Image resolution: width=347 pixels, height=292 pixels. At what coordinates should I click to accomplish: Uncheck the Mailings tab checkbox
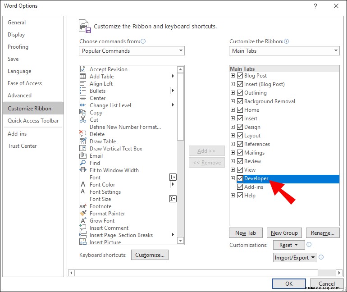[240, 153]
